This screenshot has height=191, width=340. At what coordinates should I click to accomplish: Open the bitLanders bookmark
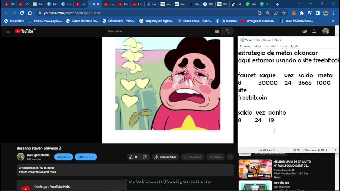point(14,21)
